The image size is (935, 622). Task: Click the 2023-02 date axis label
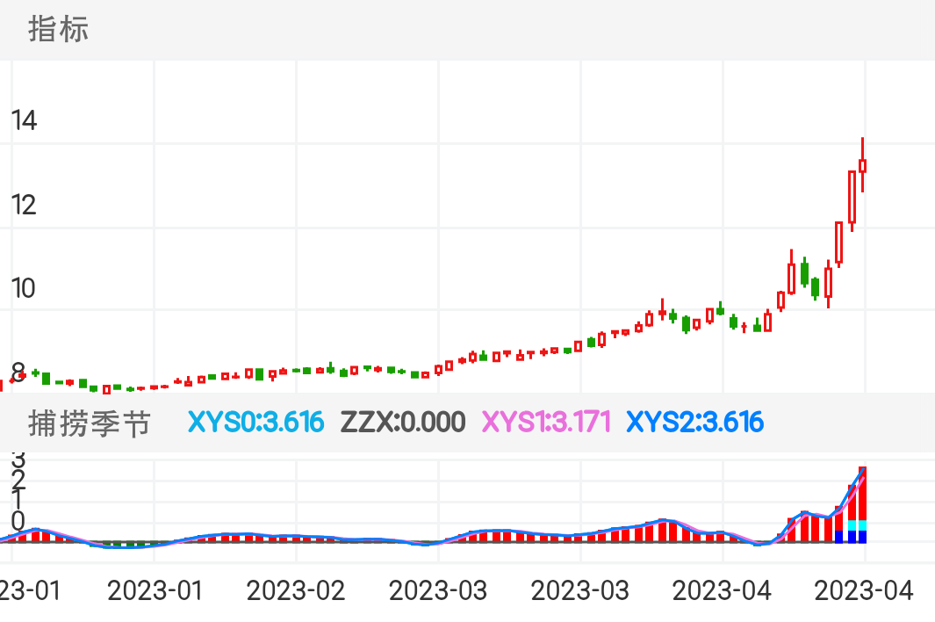[295, 590]
